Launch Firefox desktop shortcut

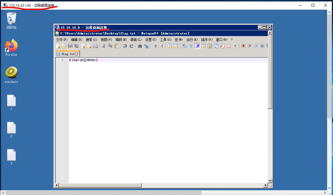(x=11, y=47)
